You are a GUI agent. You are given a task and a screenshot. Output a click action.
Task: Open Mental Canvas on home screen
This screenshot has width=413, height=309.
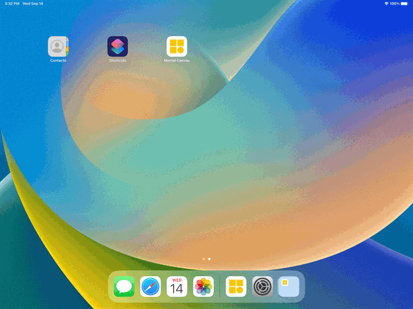click(x=177, y=46)
